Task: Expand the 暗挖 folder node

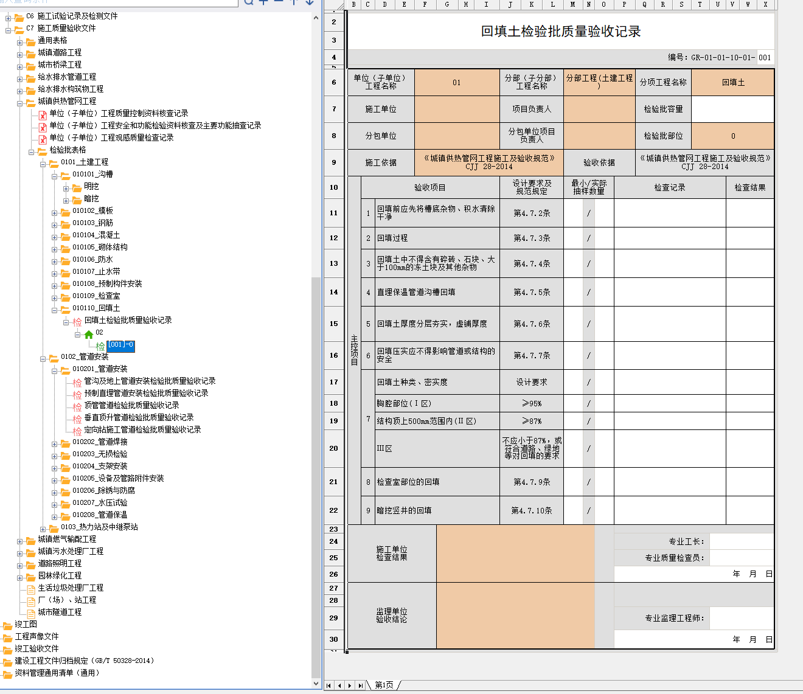Action: click(66, 201)
